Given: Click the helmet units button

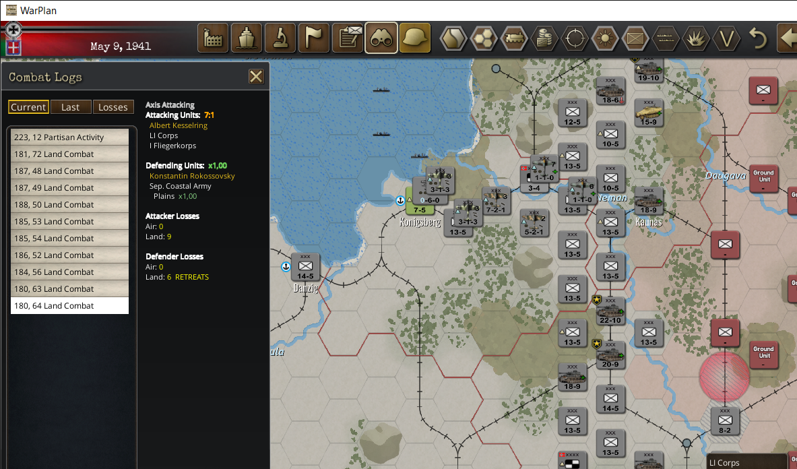Looking at the screenshot, I should tap(415, 38).
